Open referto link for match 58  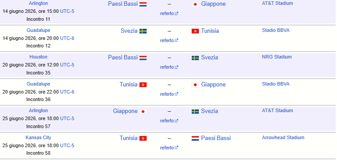(169, 148)
